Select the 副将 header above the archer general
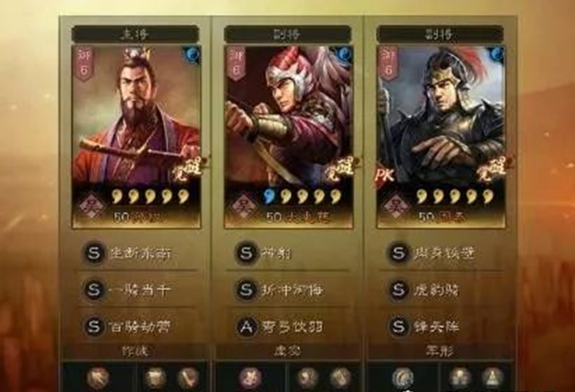Viewport: 575px width, 392px height. coord(287,34)
